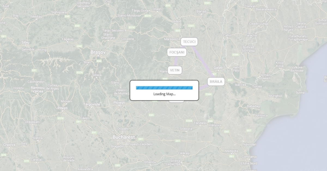The width and height of the screenshot is (327, 171).
Task: Click the E581 shield south of Bârlad
Action: [191, 26]
